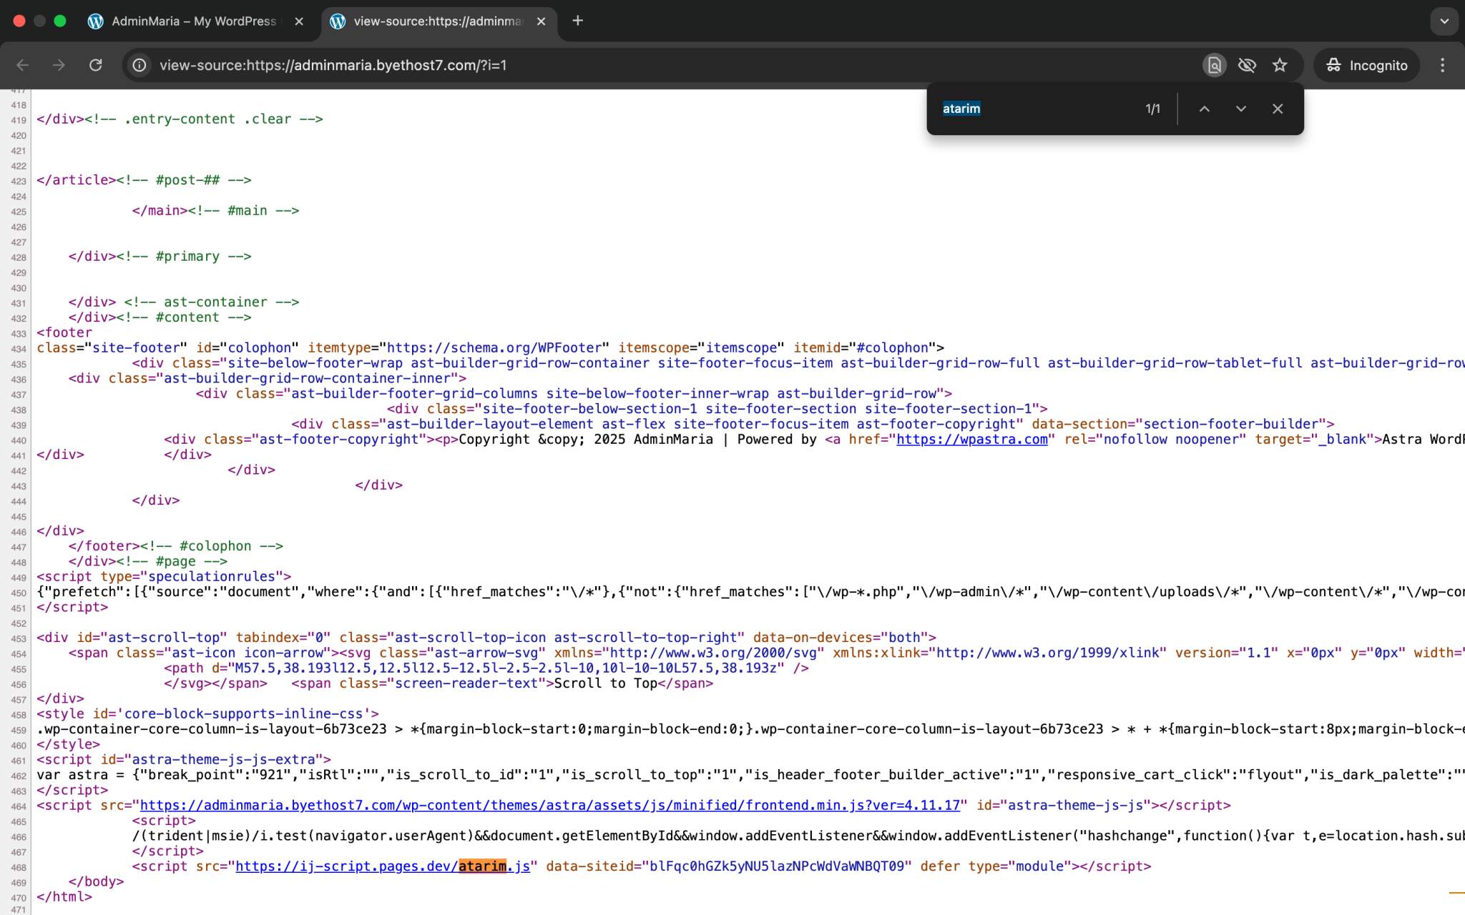Open a new tab with plus button
1465x915 pixels.
[578, 21]
